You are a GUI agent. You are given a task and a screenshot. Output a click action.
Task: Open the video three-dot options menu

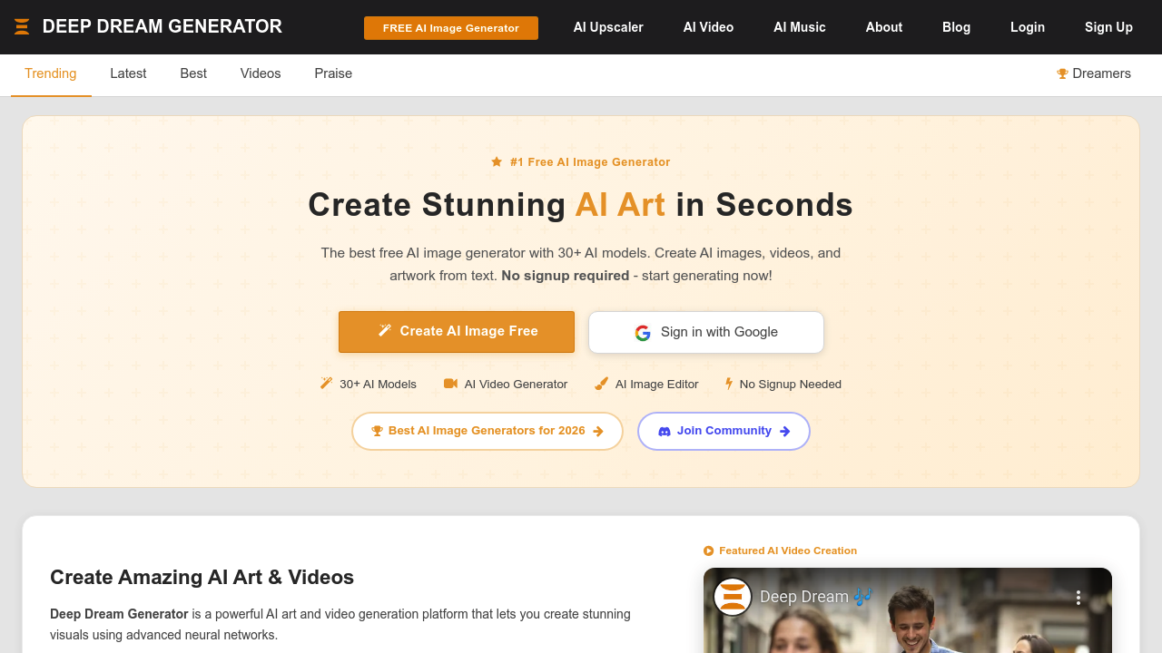[x=1078, y=598]
